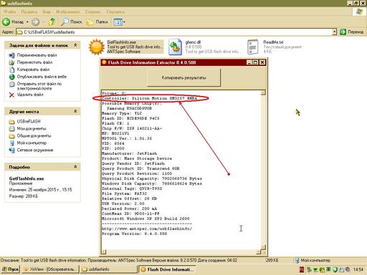The image size is (367, 275).
Task: Click the Back navigation arrow icon
Action: pos(6,22)
